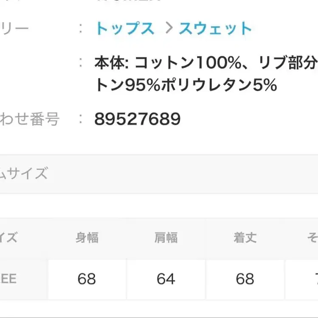The height and width of the screenshot is (318, 318).
Task: Select the 68 value under 身幅
Action: [87, 279]
